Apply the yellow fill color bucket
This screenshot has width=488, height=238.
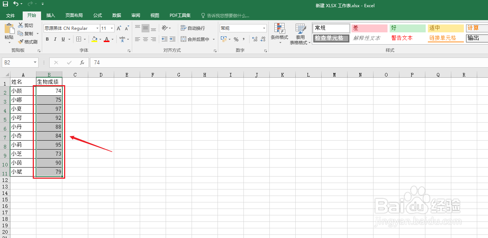click(94, 39)
